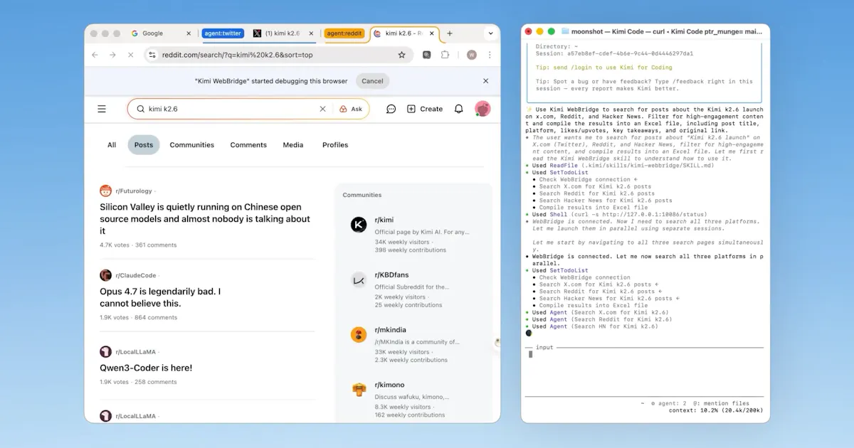Go forward in browser
This screenshot has width=854, height=448.
tap(112, 55)
